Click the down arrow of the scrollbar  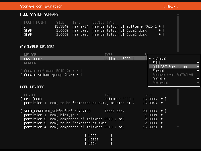(x=178, y=127)
